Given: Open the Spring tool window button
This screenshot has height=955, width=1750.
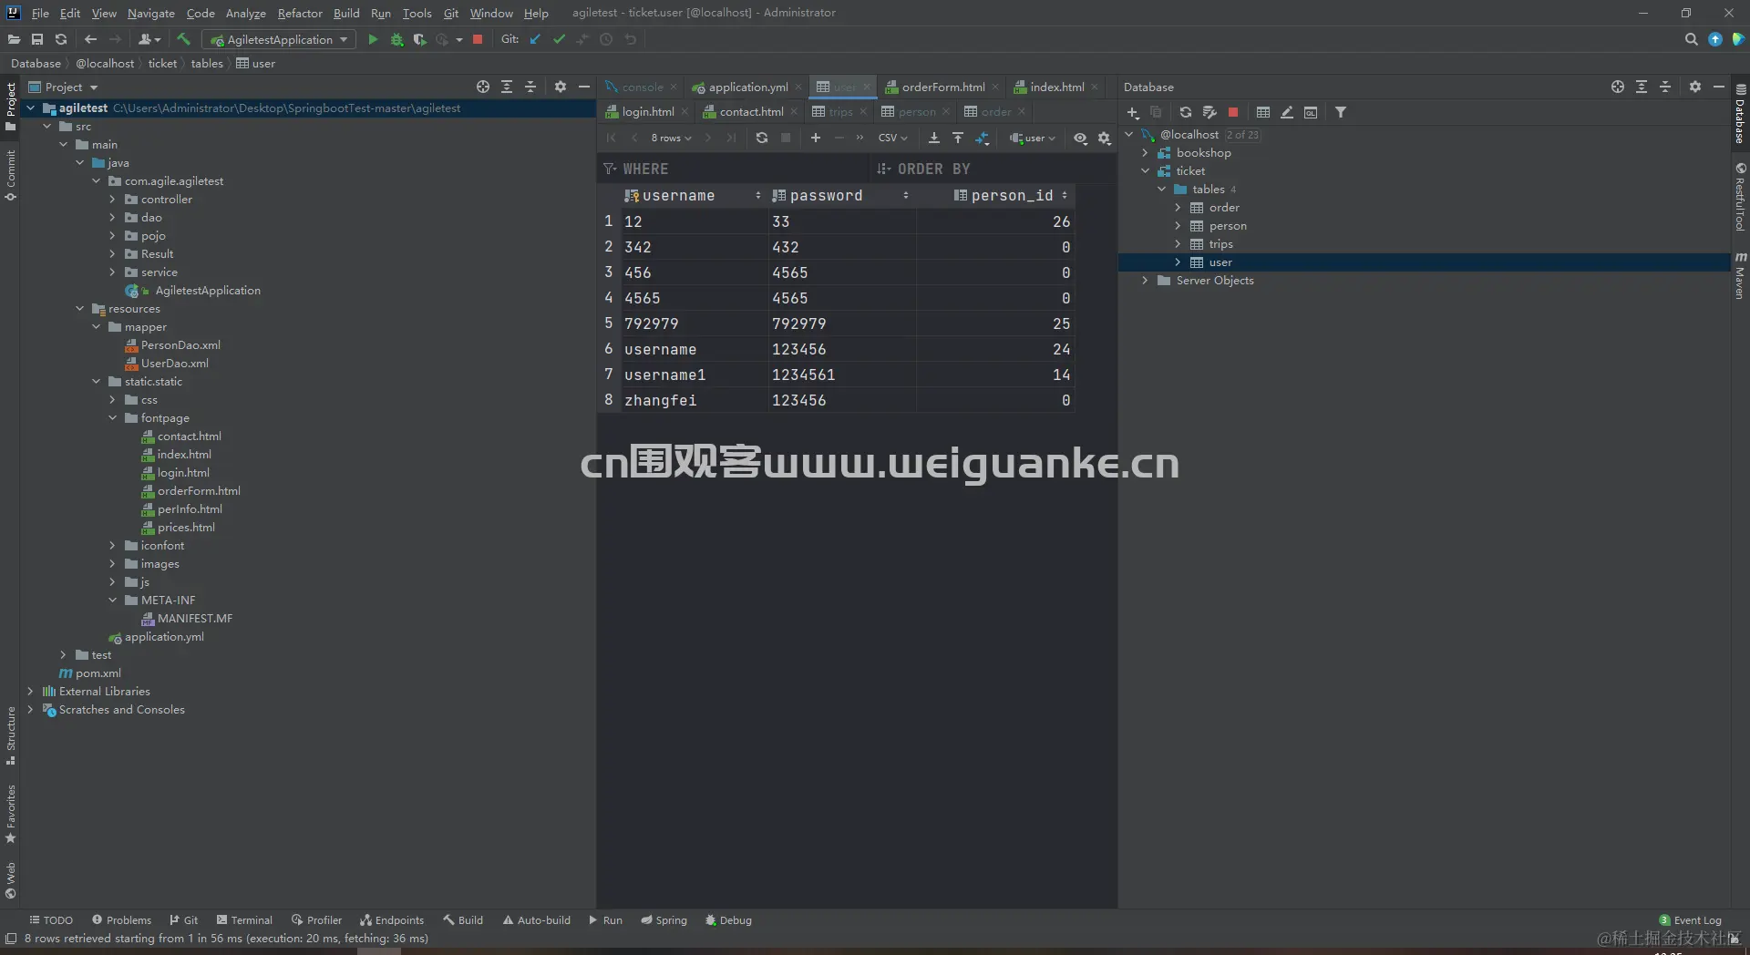Looking at the screenshot, I should point(664,920).
